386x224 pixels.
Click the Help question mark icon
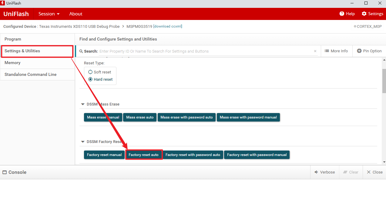coord(342,14)
